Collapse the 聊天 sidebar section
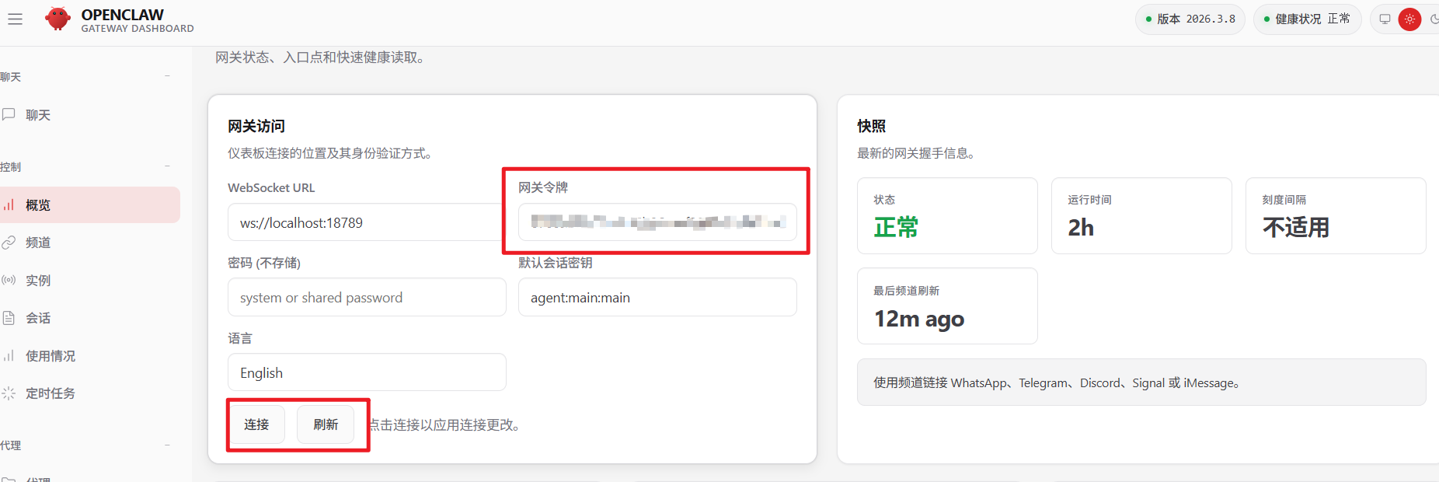The image size is (1439, 482). pos(167,76)
